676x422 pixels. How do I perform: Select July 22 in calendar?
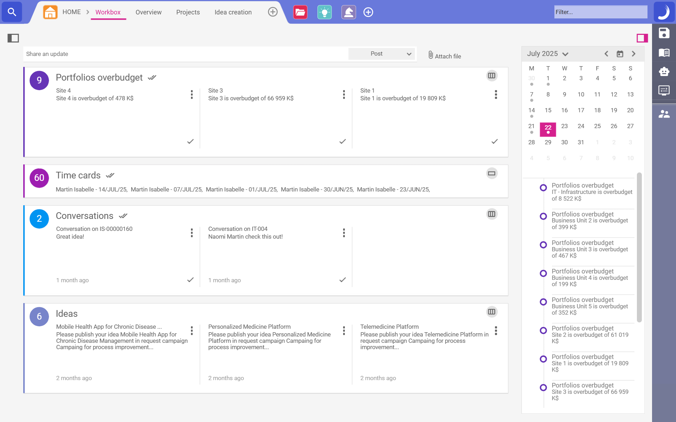pyautogui.click(x=548, y=129)
